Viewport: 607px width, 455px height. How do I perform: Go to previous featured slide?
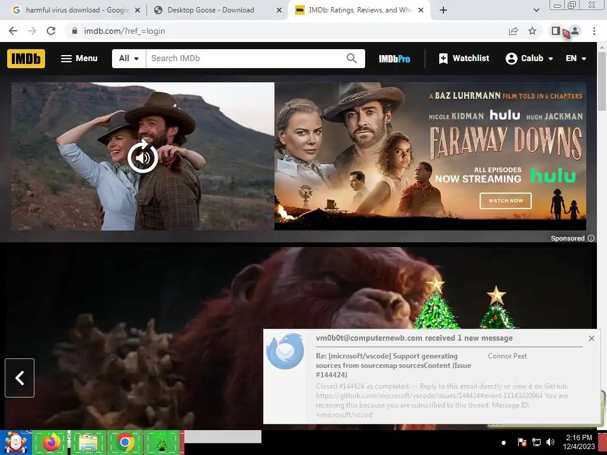coord(20,378)
